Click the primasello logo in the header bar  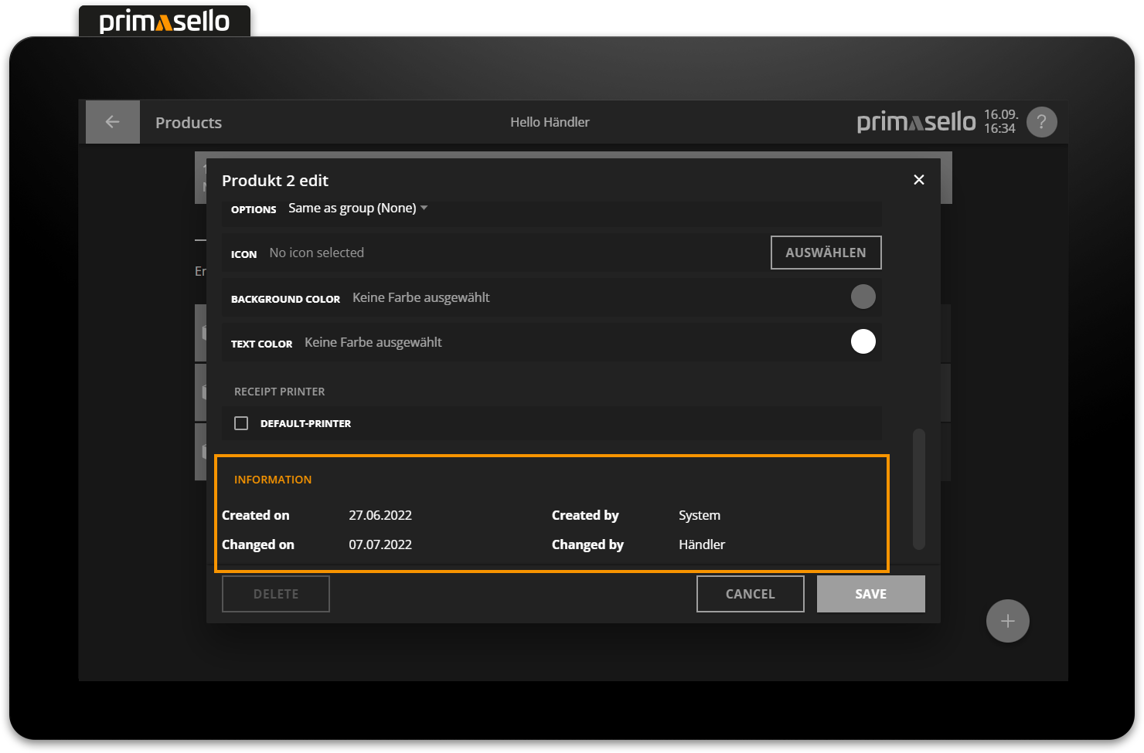click(x=916, y=122)
